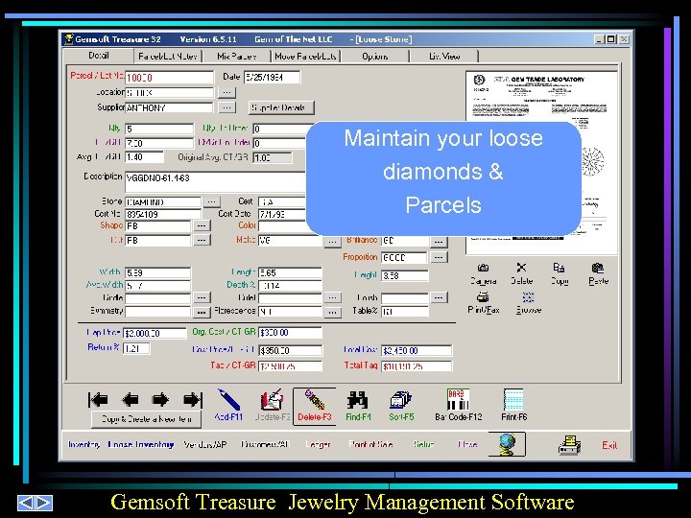This screenshot has height=518, width=691.
Task: Open the Symmetry lookup button
Action: (x=202, y=312)
